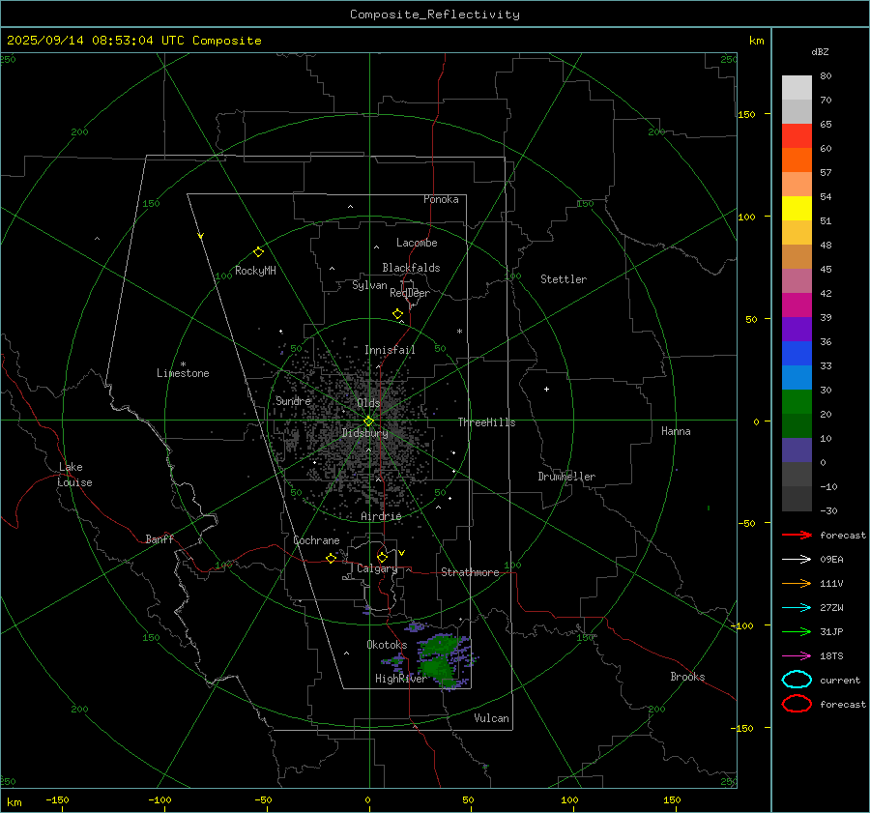870x813 pixels.
Task: Click the Brooks city label
Action: pos(687,677)
